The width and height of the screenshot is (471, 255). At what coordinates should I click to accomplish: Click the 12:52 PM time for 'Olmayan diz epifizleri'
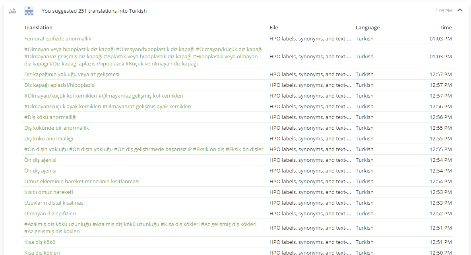[x=440, y=214]
